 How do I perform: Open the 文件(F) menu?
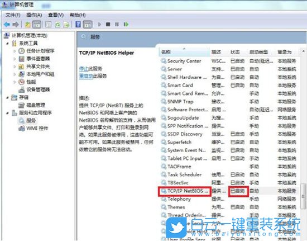coord(13,15)
